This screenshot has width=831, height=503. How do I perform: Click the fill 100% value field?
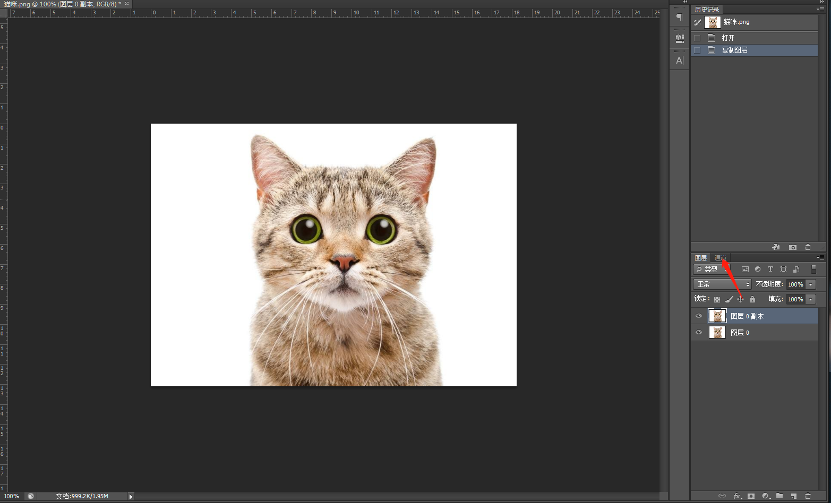(795, 299)
